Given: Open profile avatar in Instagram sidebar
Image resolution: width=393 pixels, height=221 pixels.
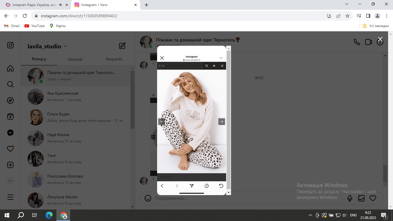Looking at the screenshot, I should coord(10,181).
